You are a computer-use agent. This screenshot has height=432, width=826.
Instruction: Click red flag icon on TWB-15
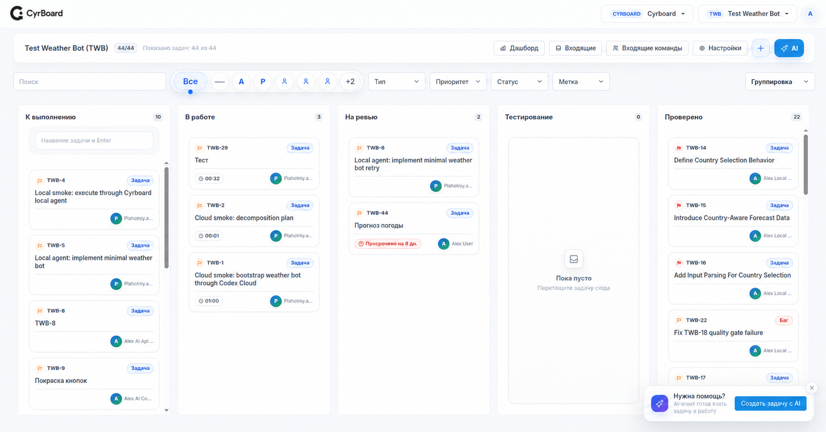[679, 205]
